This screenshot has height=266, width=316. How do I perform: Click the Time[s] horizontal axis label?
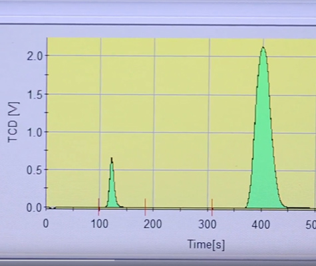coord(206,245)
